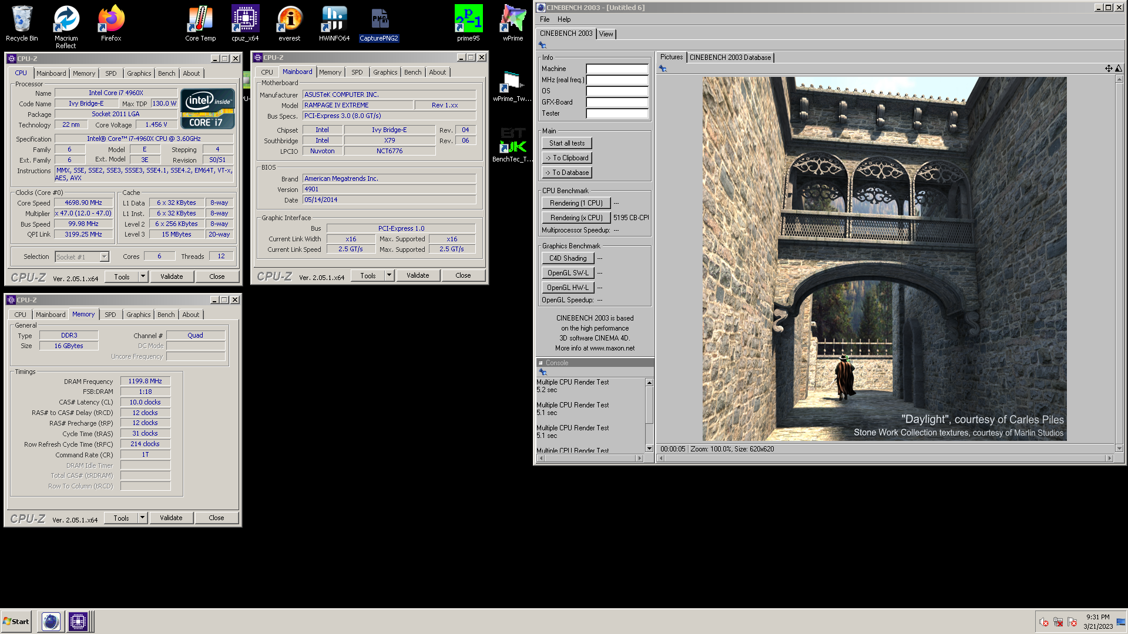The image size is (1128, 634).
Task: Run Rendering (x CPU) benchmark
Action: pos(576,218)
